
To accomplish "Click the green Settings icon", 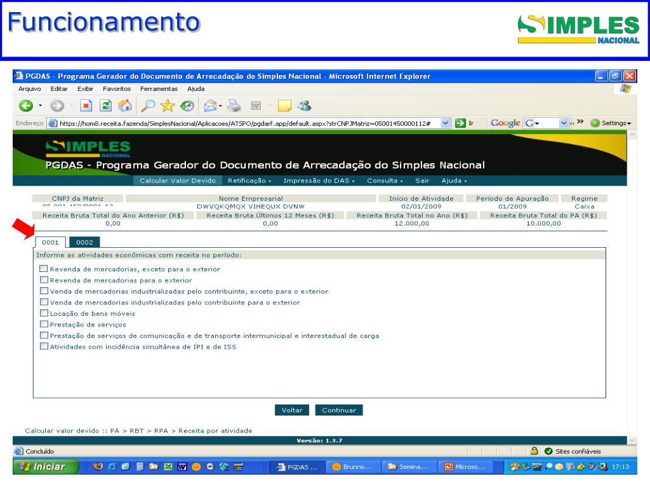I will tap(595, 123).
